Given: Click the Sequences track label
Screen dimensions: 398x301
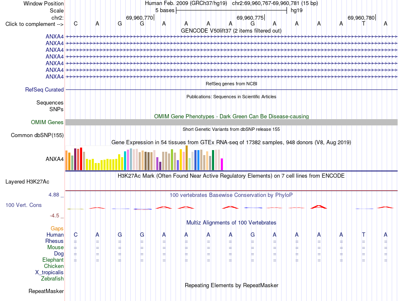Looking at the screenshot, I should pyautogui.click(x=50, y=102).
